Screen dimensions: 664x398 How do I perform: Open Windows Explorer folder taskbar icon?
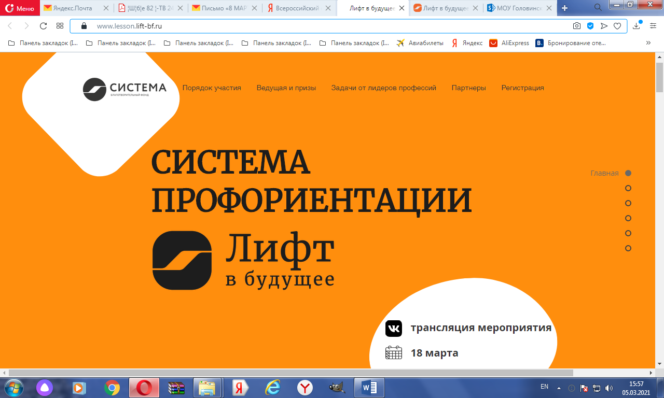coord(208,387)
